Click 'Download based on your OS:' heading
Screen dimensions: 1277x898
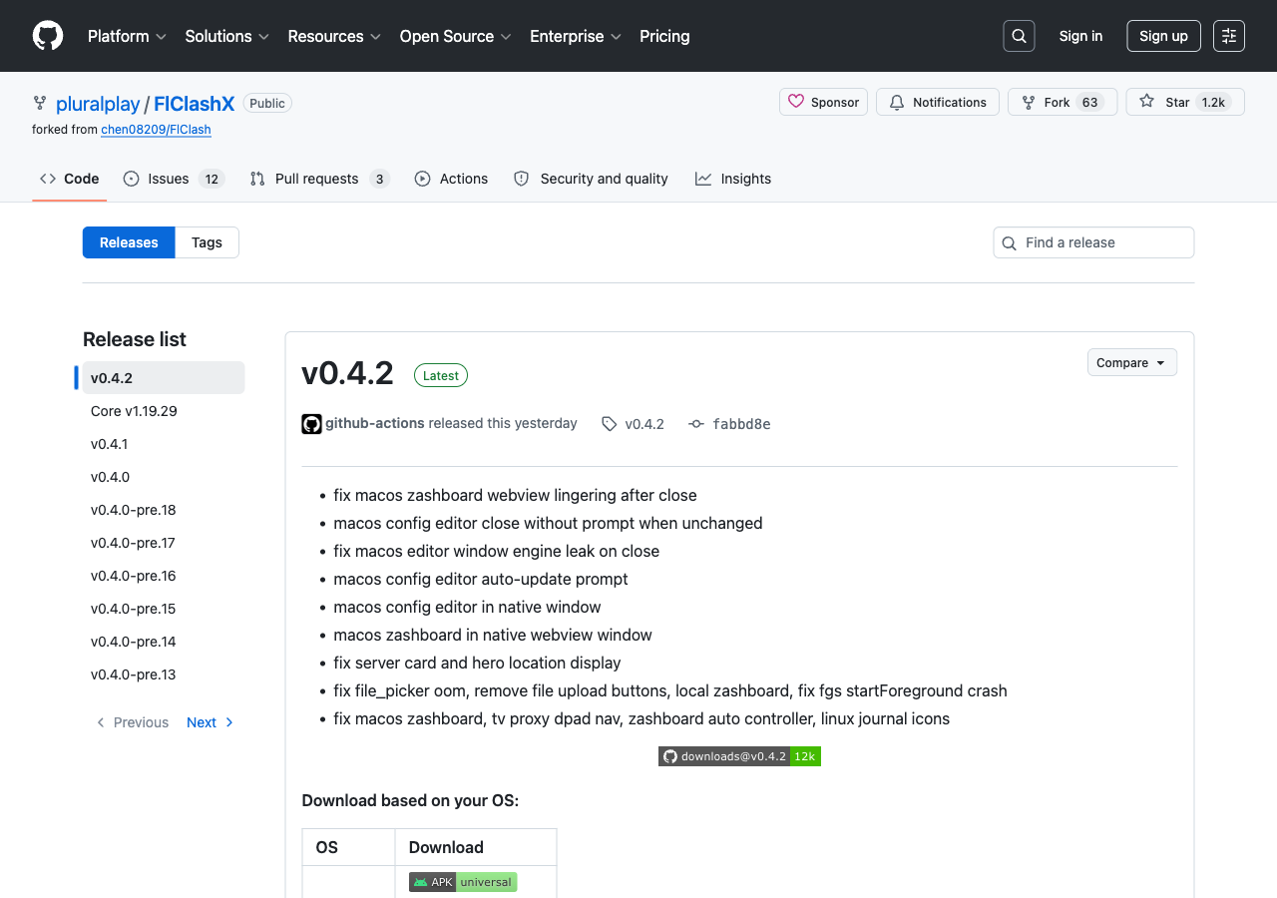pos(410,800)
